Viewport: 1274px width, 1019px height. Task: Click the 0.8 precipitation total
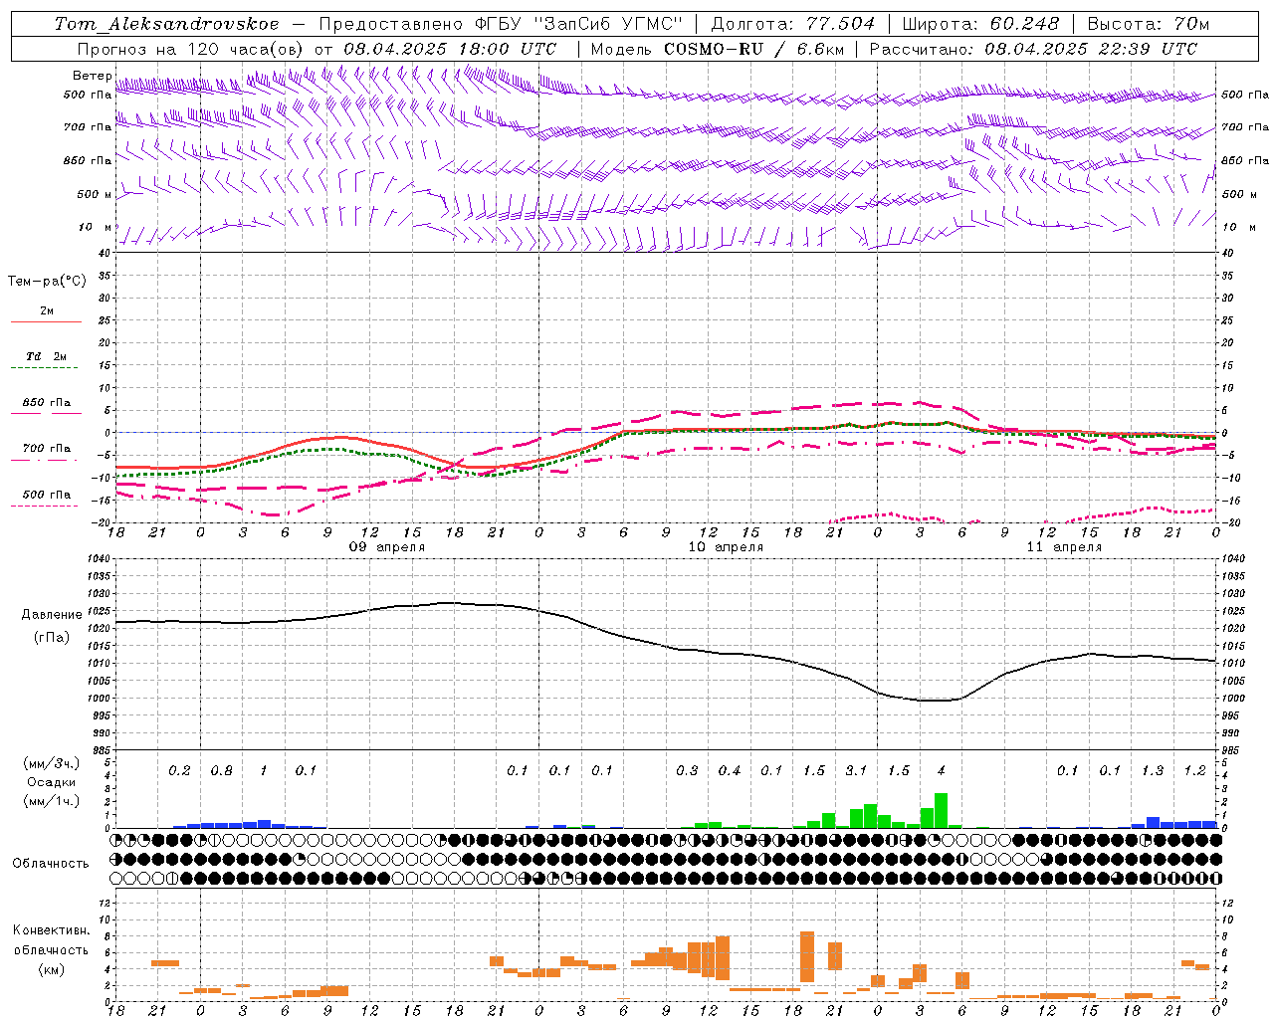tap(222, 770)
